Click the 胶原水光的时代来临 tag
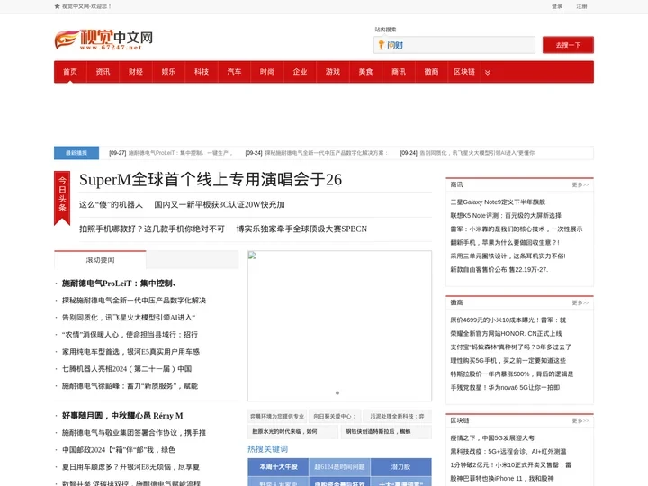648x486 pixels. point(292,431)
